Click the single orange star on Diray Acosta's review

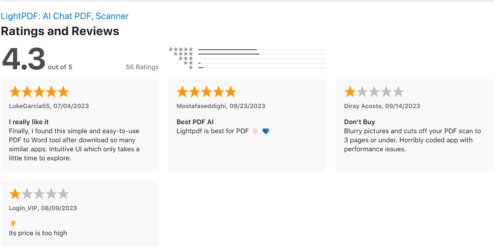(x=350, y=91)
